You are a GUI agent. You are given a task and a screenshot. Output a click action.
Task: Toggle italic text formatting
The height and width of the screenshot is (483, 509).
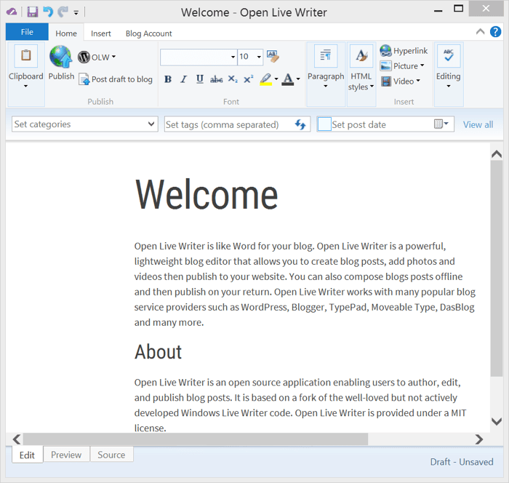[183, 79]
